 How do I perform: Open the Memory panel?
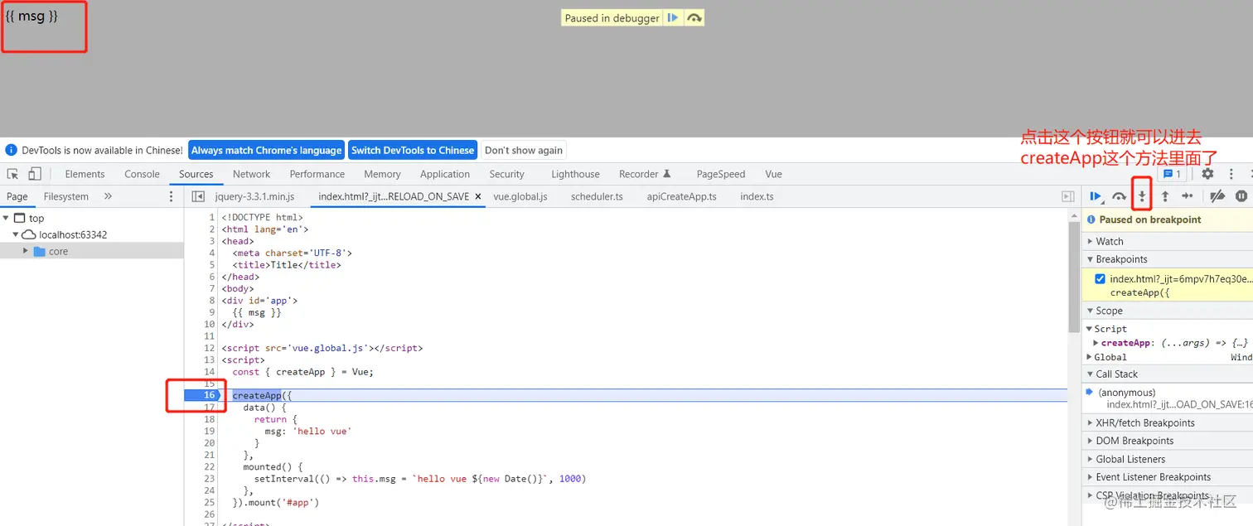tap(382, 174)
